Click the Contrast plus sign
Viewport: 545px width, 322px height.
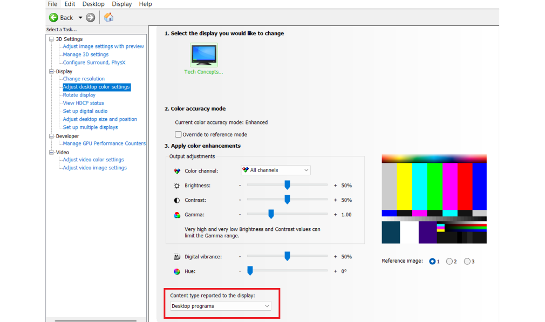(336, 200)
